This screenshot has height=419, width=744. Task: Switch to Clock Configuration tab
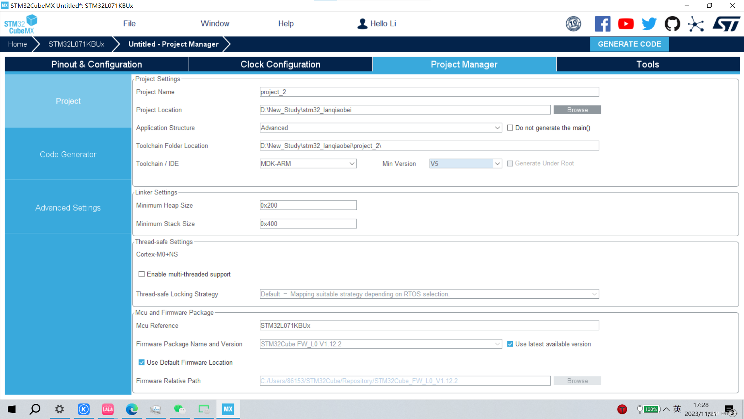tap(280, 64)
